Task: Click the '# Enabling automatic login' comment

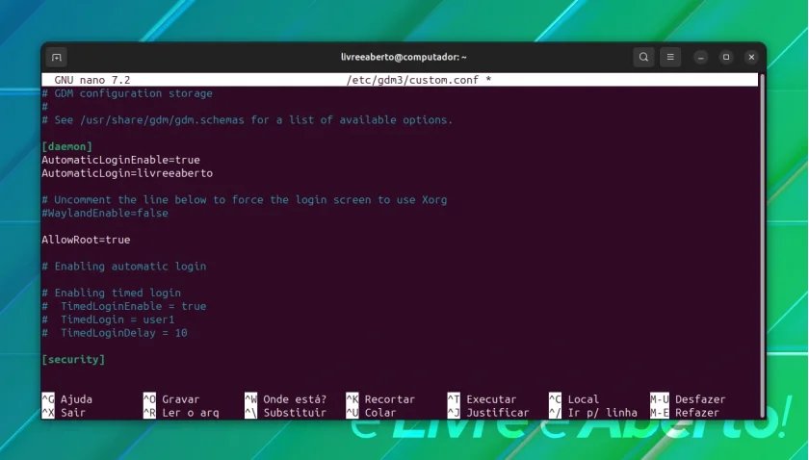Action: pos(124,267)
